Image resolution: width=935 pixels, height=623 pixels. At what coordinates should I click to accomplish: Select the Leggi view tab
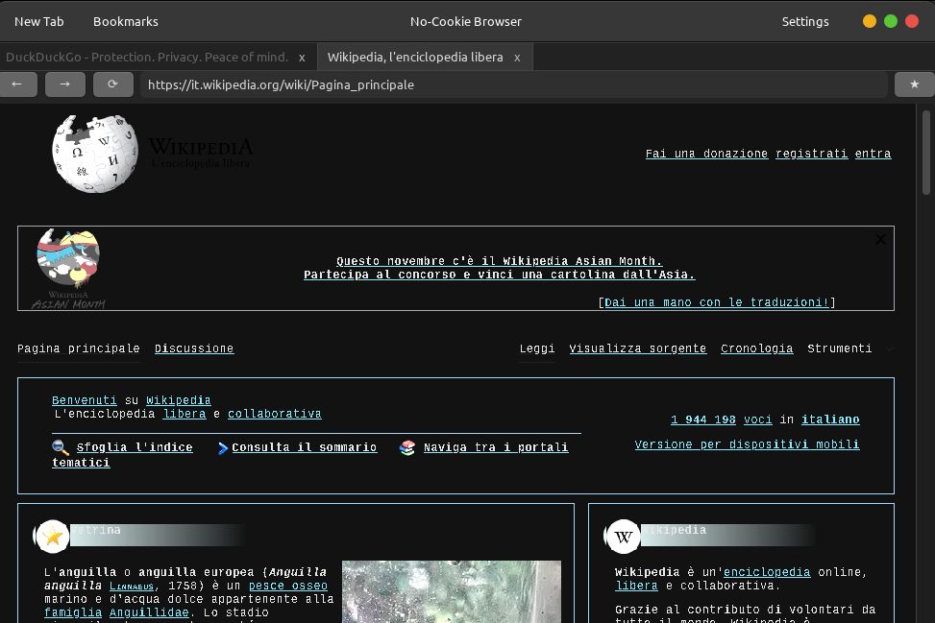[536, 348]
